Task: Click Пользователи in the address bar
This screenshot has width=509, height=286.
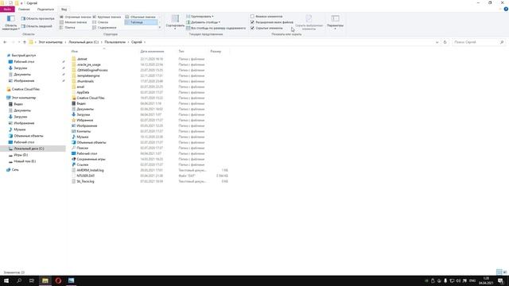Action: click(115, 42)
